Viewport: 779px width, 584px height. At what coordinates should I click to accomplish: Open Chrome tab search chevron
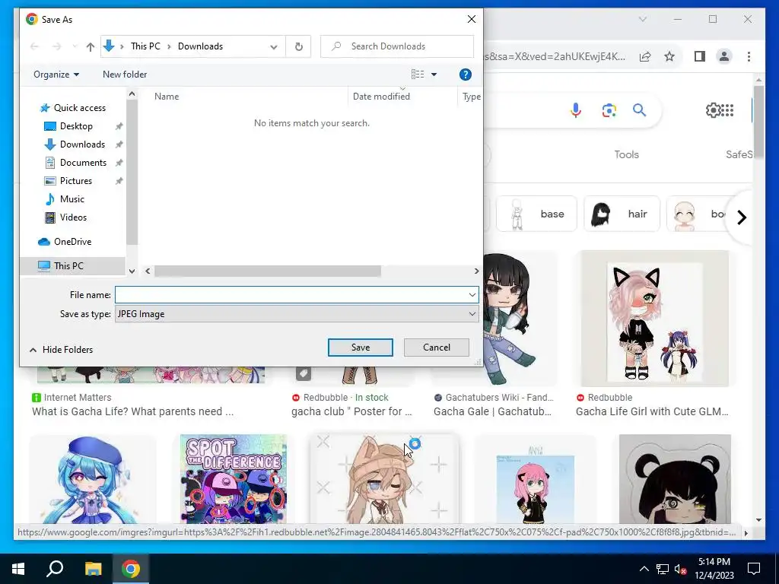(642, 19)
